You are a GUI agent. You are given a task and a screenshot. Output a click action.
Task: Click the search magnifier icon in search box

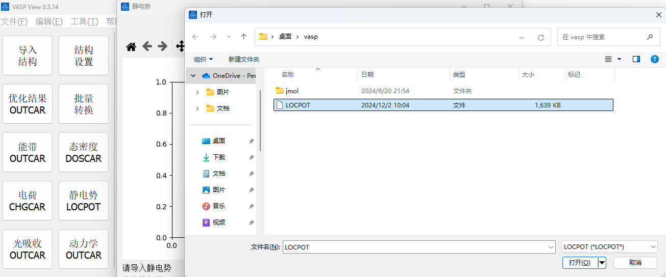650,37
